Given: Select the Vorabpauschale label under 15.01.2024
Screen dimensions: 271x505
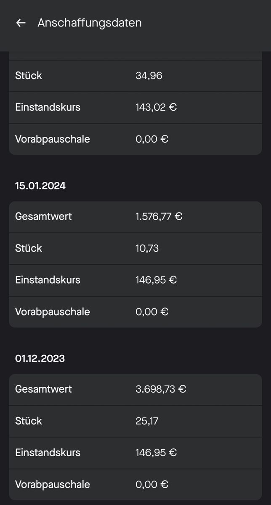Looking at the screenshot, I should tap(53, 312).
